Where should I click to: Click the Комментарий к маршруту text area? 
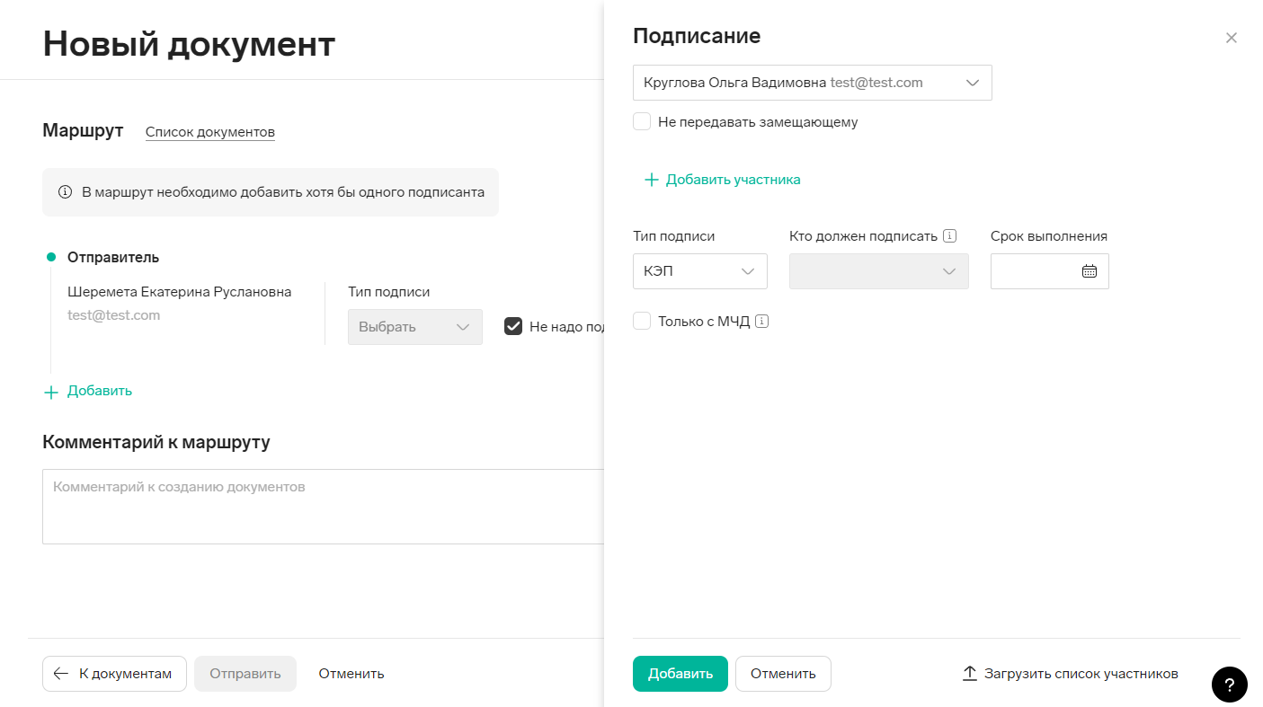(x=324, y=507)
